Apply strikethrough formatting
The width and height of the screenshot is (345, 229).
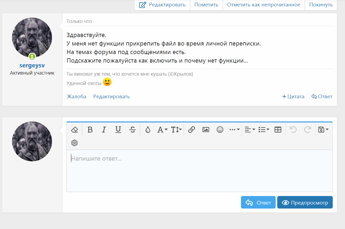(x=132, y=130)
